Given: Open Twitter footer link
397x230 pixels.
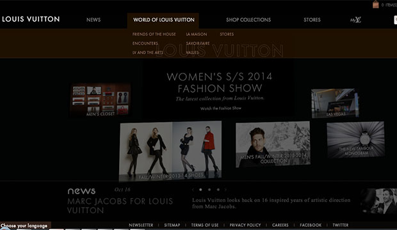Looking at the screenshot, I should click(x=341, y=225).
